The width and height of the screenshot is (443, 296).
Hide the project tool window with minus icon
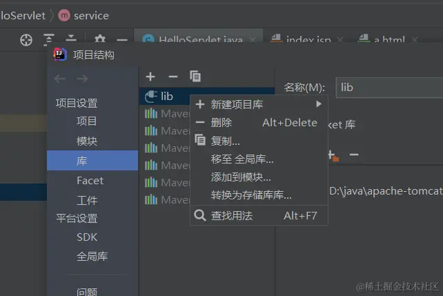122,40
